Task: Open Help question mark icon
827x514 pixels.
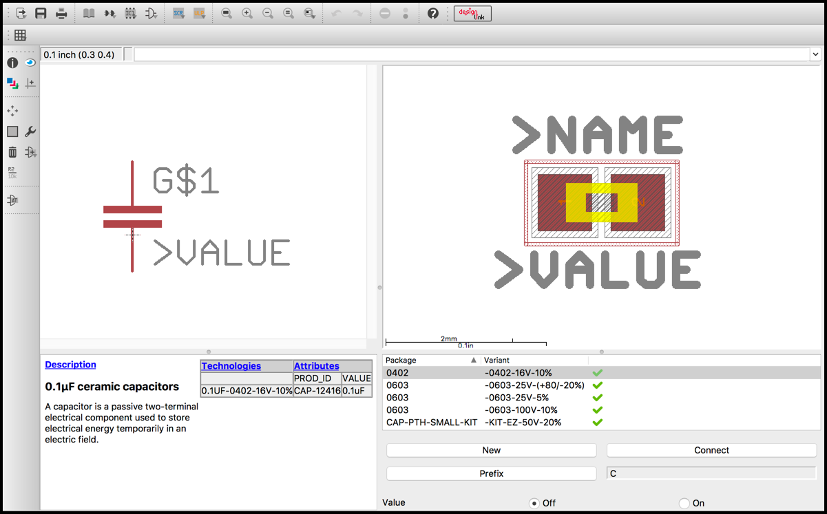Action: pos(432,13)
